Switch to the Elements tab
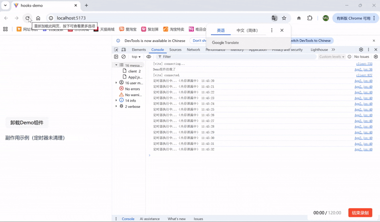Image resolution: width=380 pixels, height=222 pixels. coord(139,50)
